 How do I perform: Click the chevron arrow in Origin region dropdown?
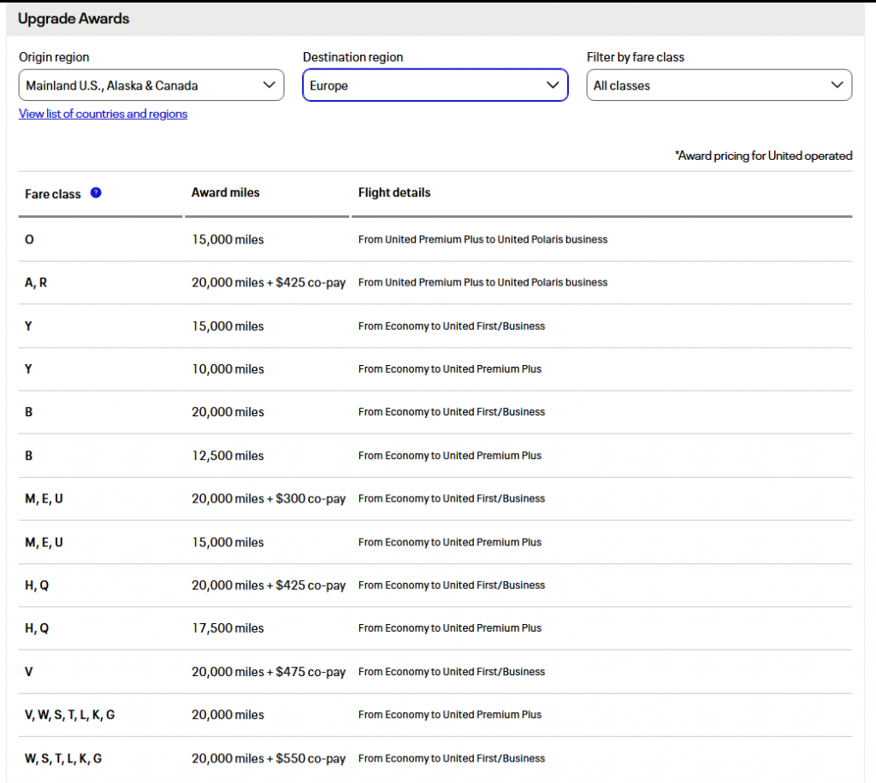(269, 85)
